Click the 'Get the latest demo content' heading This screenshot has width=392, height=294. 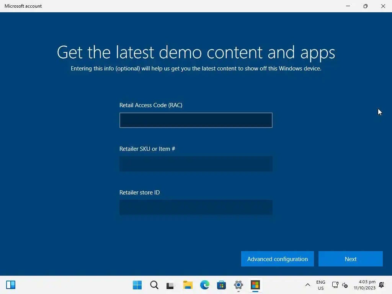pyautogui.click(x=196, y=52)
